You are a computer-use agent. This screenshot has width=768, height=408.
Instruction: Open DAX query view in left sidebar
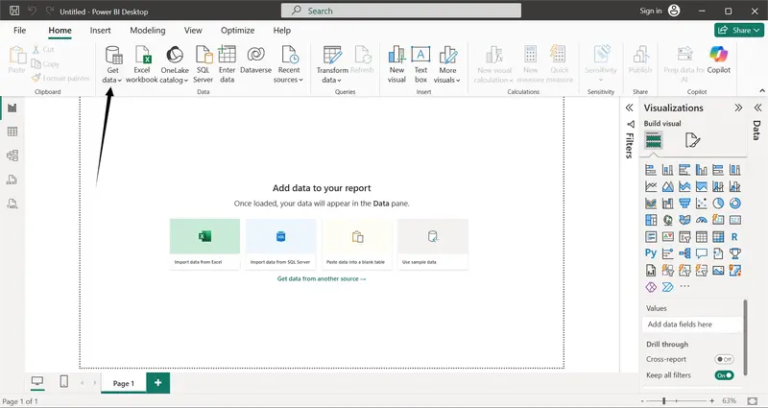point(12,180)
